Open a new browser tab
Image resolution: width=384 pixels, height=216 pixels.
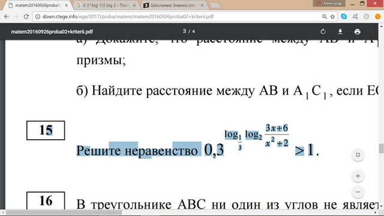pyautogui.click(x=215, y=5)
